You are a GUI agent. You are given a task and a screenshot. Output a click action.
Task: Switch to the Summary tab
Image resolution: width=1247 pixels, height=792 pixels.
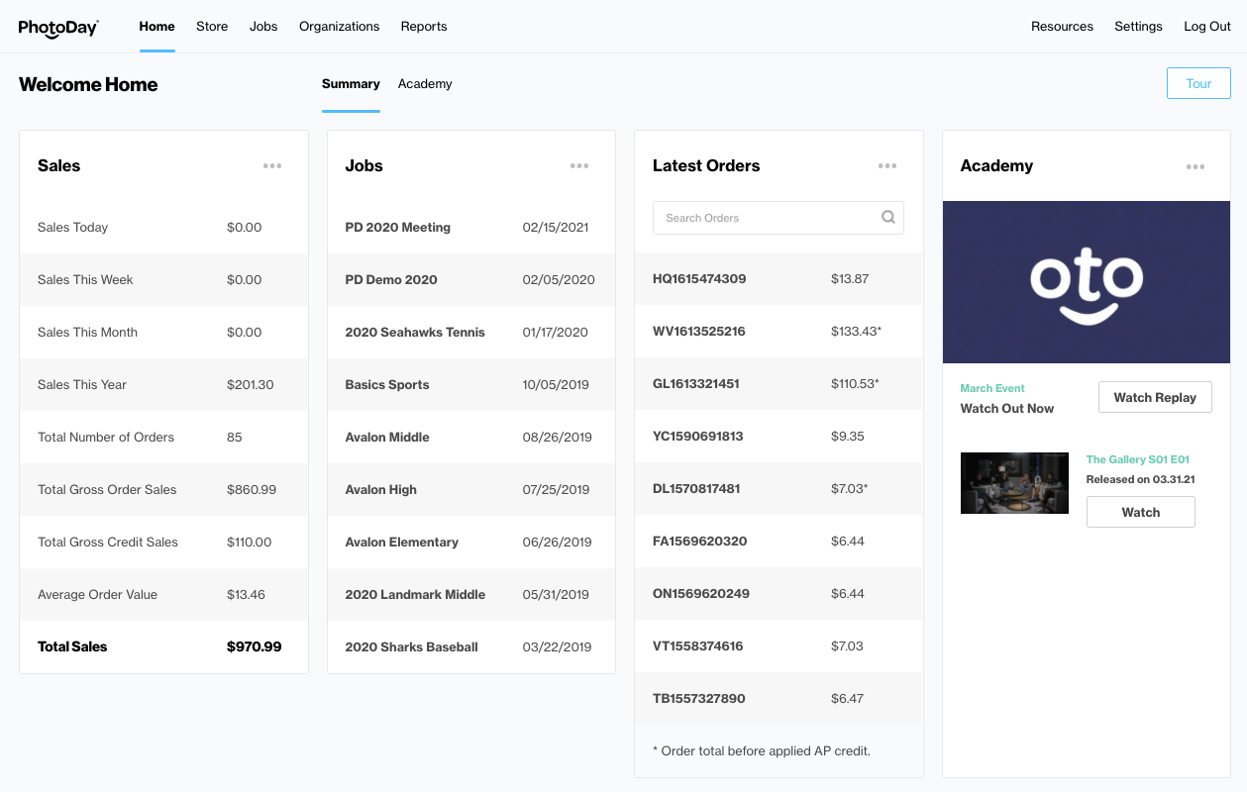[x=351, y=84]
